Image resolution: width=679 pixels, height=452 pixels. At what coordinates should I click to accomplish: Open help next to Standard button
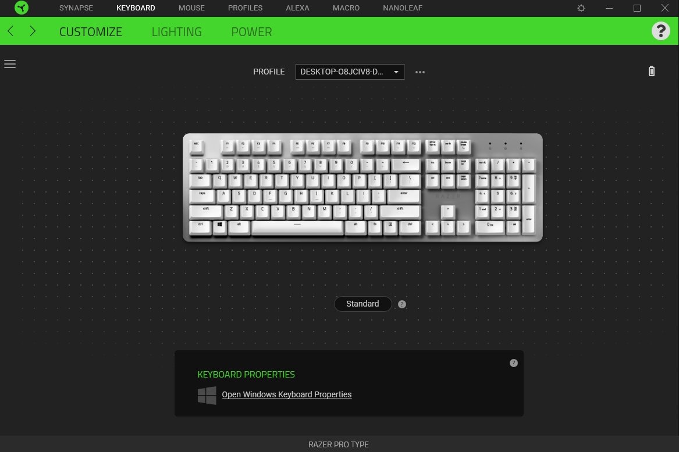(402, 304)
